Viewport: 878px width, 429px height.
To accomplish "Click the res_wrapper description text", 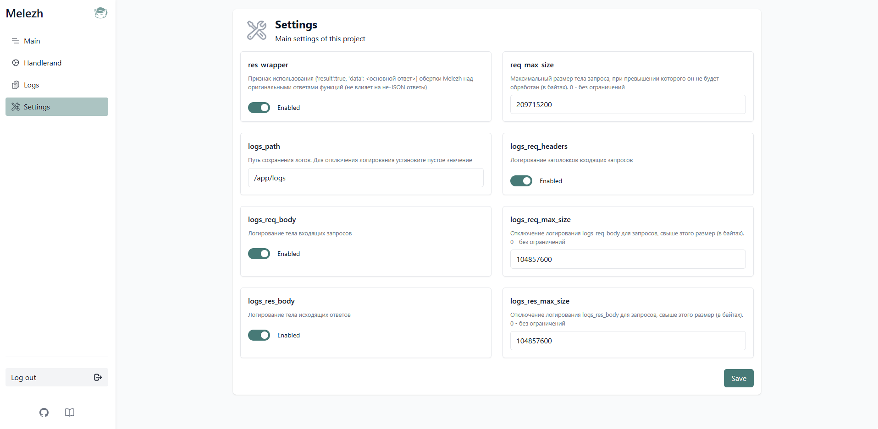I will [360, 83].
